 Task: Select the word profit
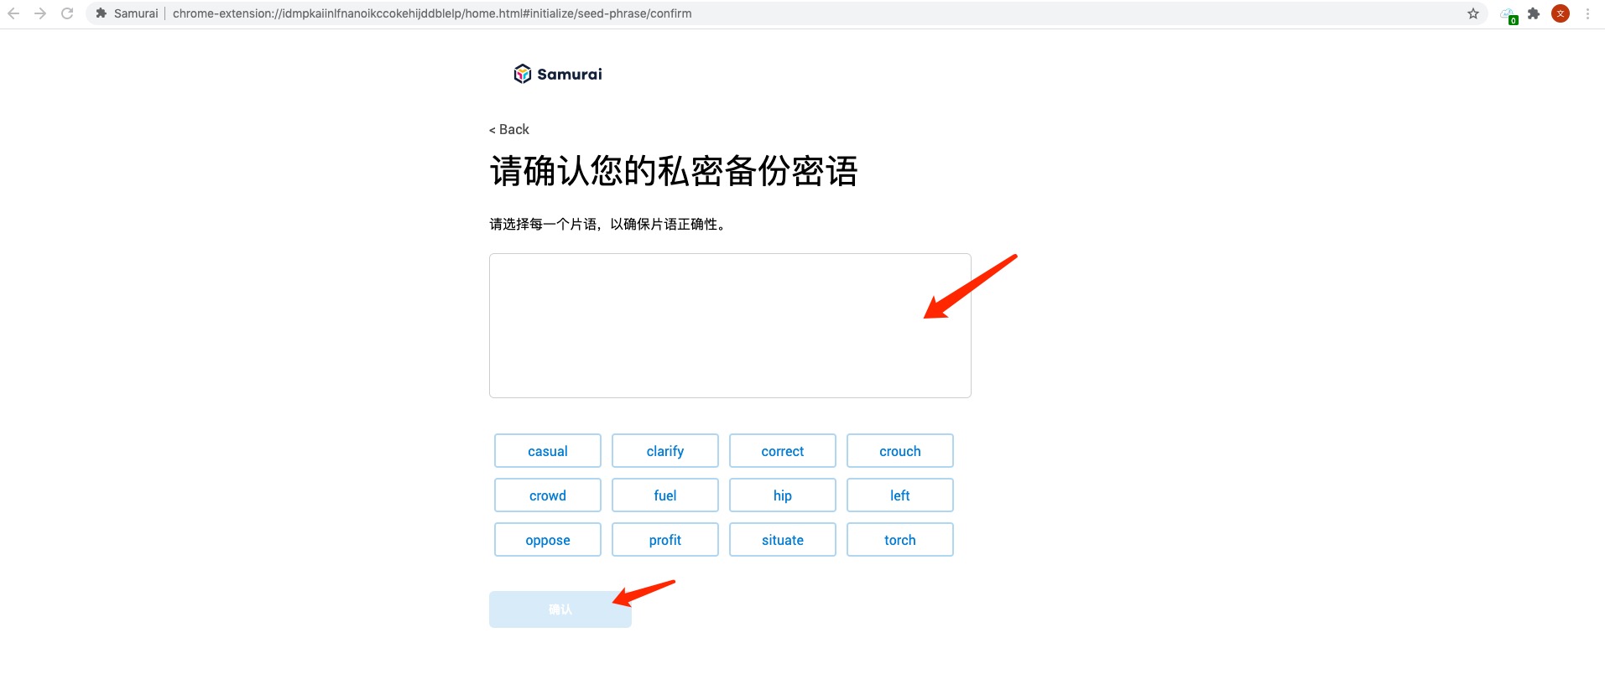pyautogui.click(x=665, y=540)
